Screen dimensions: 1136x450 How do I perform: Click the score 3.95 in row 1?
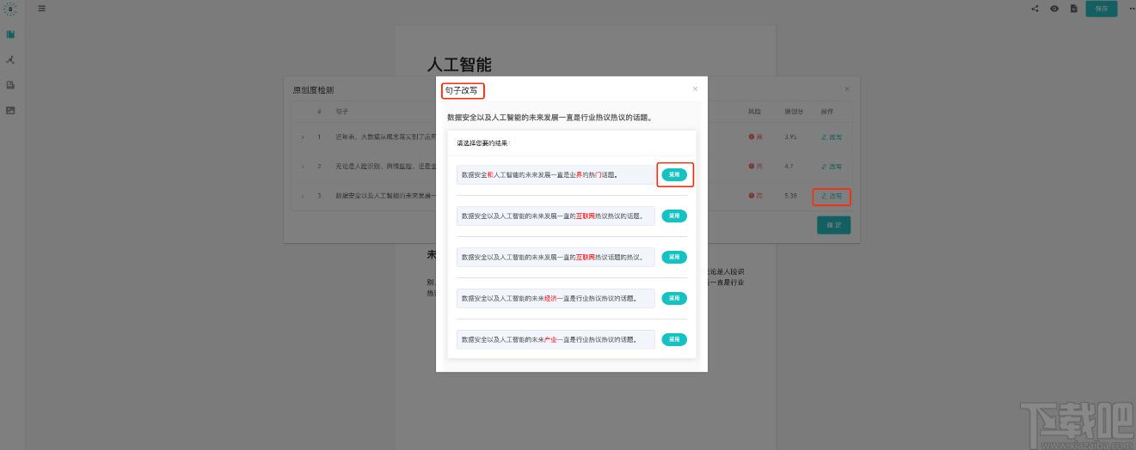790,137
